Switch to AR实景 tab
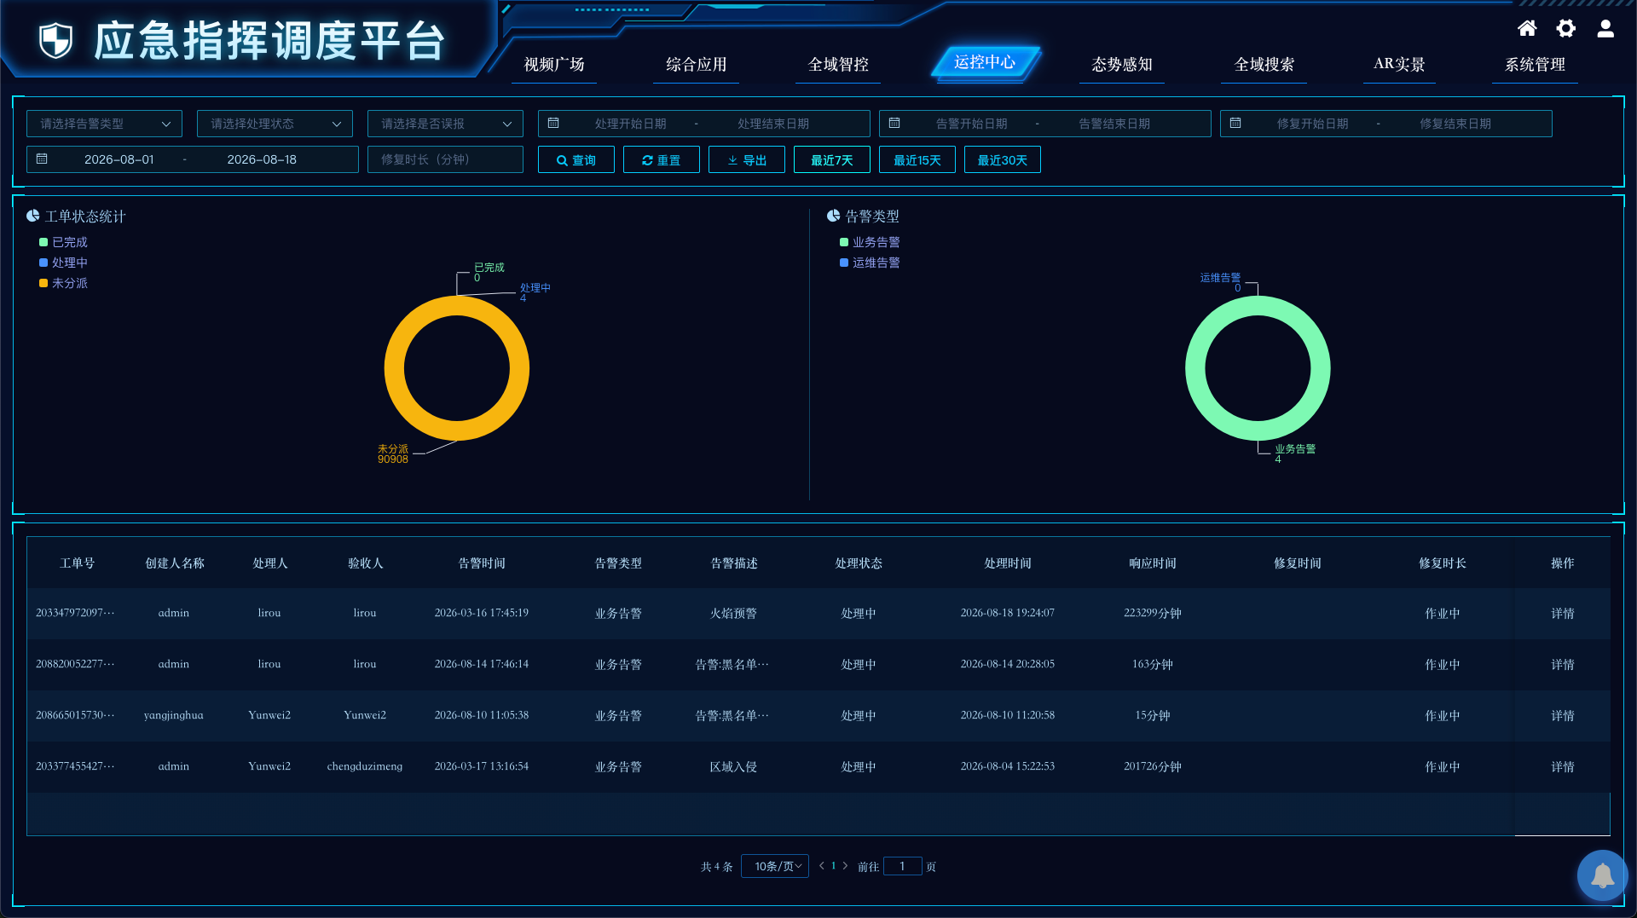 [x=1399, y=65]
